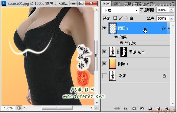Add a layer mask

click(134, 108)
